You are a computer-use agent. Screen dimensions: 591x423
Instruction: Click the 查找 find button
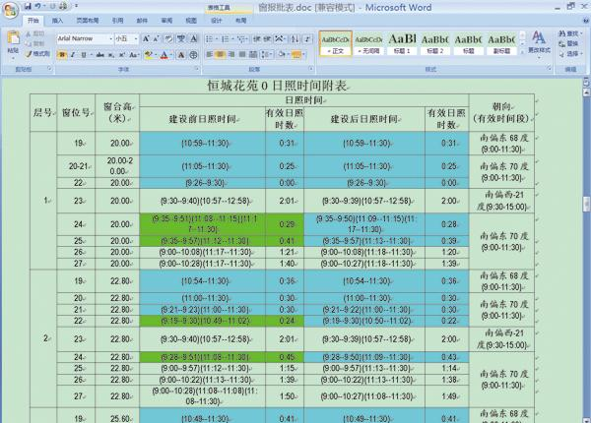(570, 33)
